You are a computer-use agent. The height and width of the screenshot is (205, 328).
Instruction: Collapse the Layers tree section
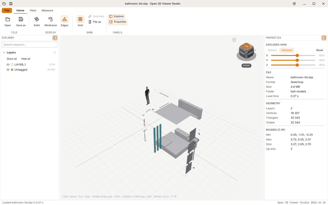[x=4, y=52]
